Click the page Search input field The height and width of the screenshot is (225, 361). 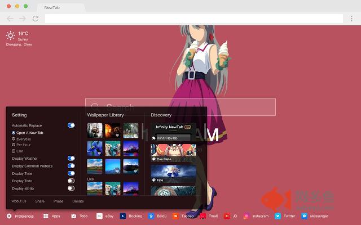pos(180,107)
